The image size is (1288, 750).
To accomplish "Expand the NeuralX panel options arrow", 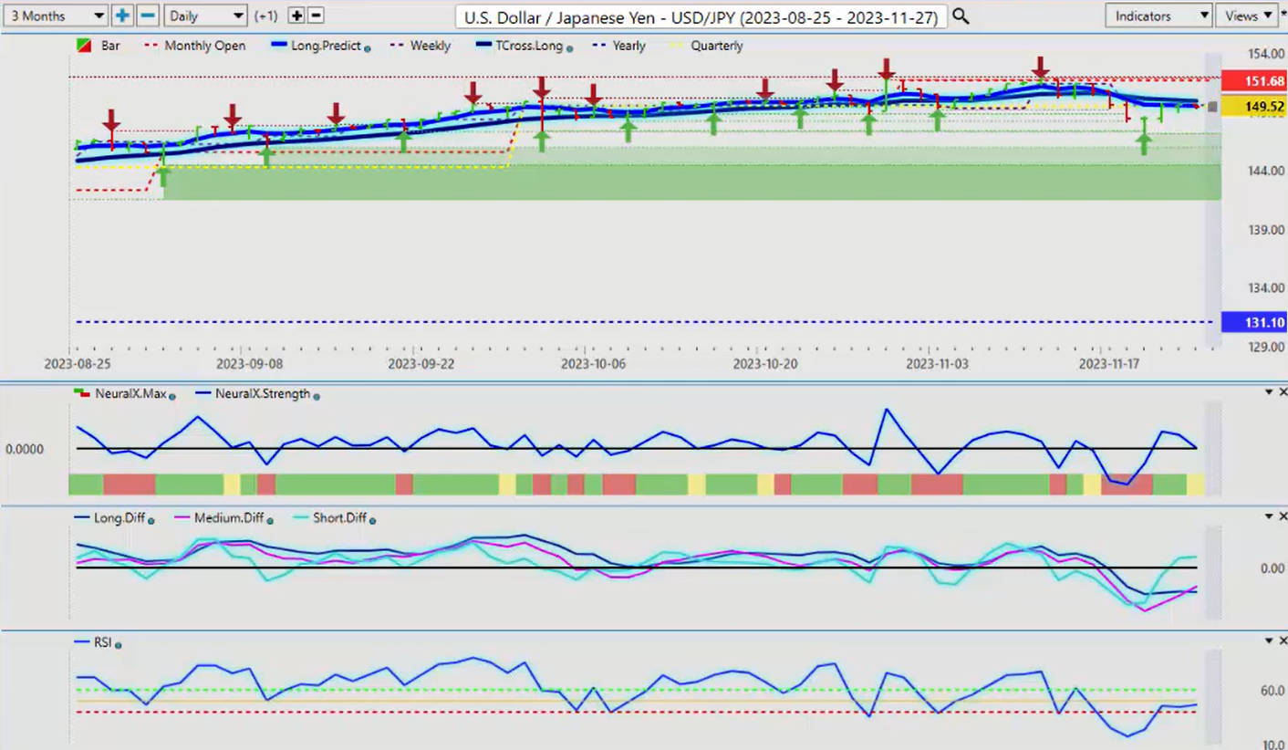I will (x=1268, y=392).
